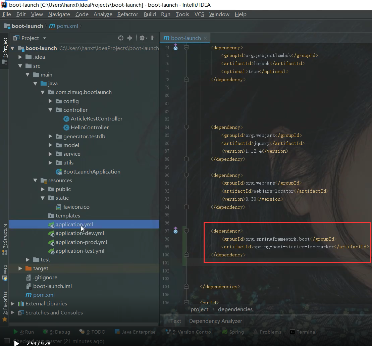Expand the generator.testdb package

click(50, 137)
